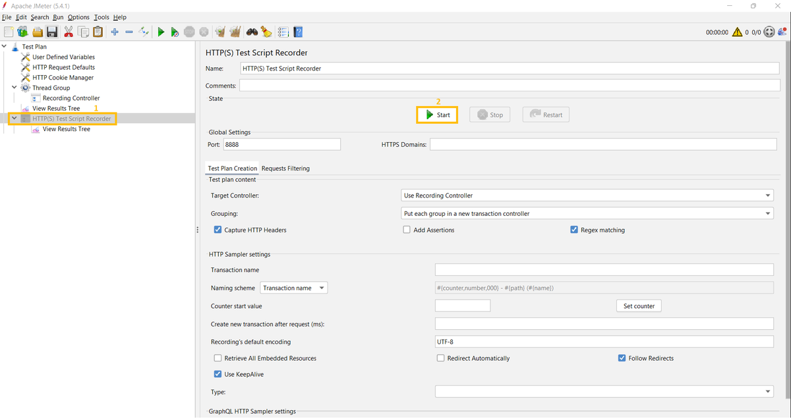Start the recorder with Start button
Screen dimensions: 791x418
(x=437, y=115)
